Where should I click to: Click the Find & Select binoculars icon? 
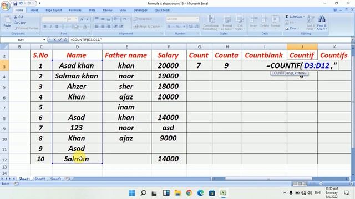[x=322, y=19]
